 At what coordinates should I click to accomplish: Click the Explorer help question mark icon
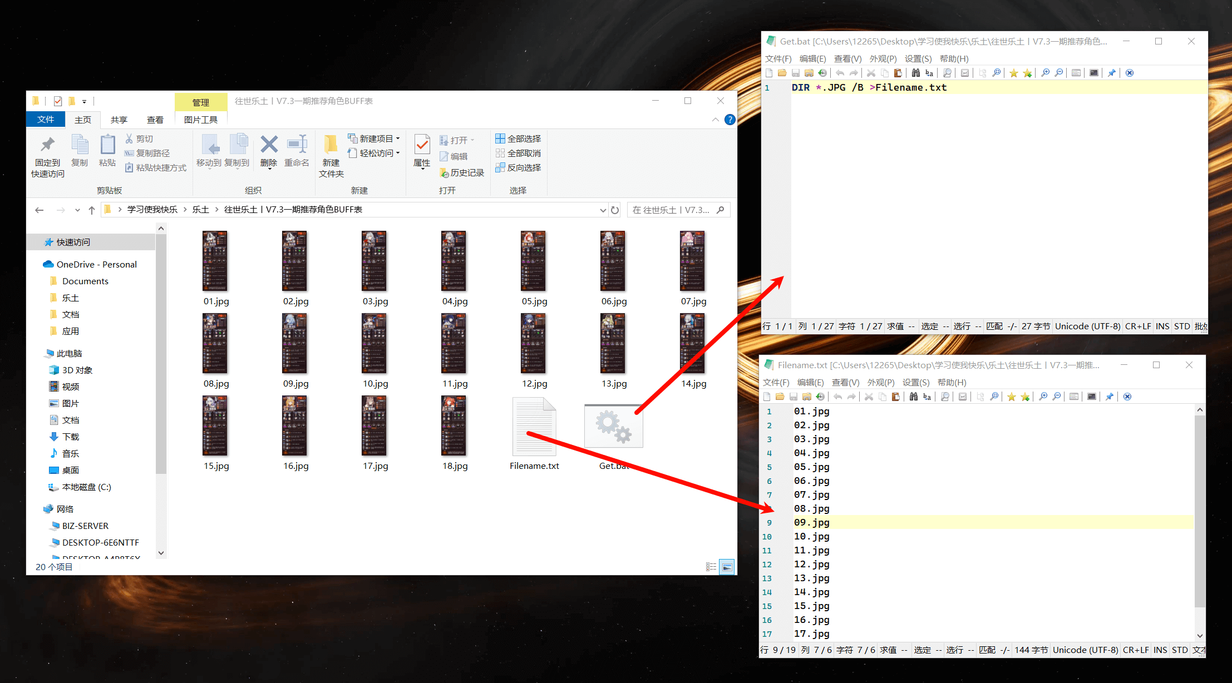tap(730, 120)
